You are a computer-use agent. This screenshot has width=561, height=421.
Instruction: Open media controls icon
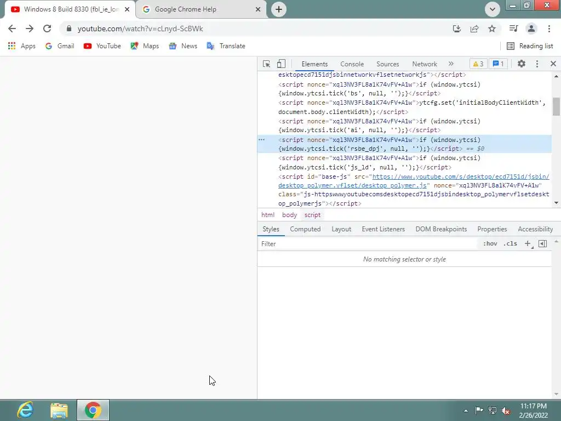(513, 29)
